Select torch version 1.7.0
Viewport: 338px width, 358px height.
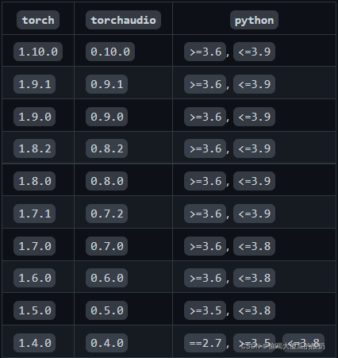click(x=35, y=246)
